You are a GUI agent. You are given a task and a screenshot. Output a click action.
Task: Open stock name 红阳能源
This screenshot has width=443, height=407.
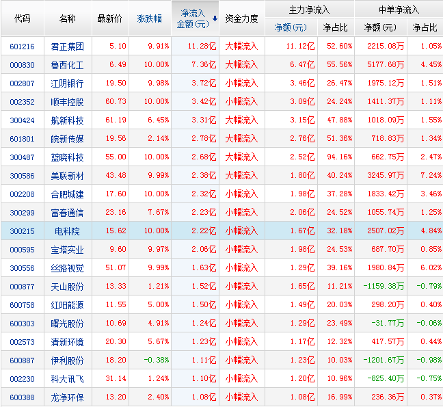pos(67,305)
